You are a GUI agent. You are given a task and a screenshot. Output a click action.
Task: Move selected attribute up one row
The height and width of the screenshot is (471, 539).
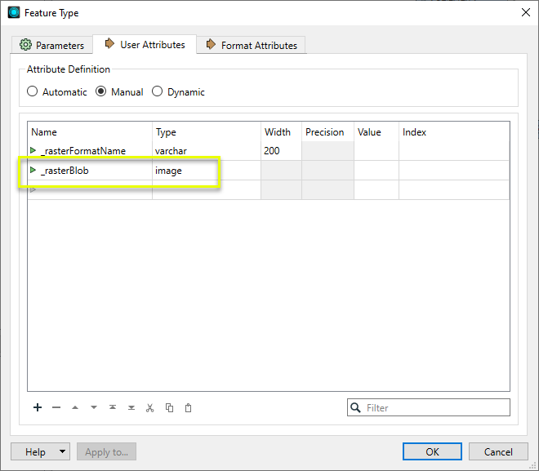tap(75, 407)
